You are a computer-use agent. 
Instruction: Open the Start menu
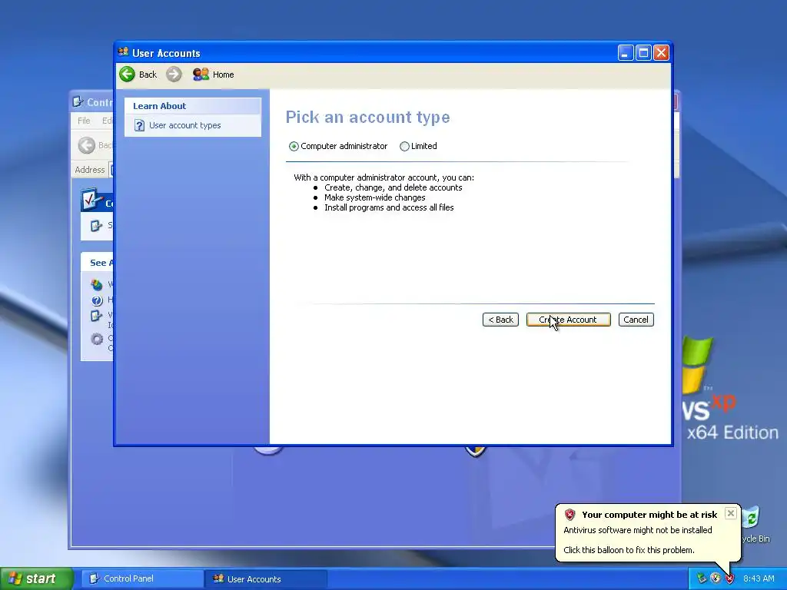coord(36,578)
